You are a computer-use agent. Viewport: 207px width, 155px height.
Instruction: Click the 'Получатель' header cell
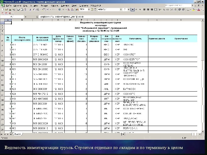(135, 39)
